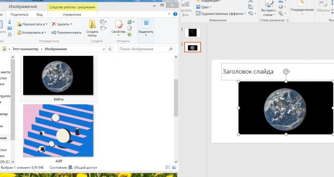Open the Picture Styles dialog launcher
Screen dimensions: 334x177
pos(287,20)
